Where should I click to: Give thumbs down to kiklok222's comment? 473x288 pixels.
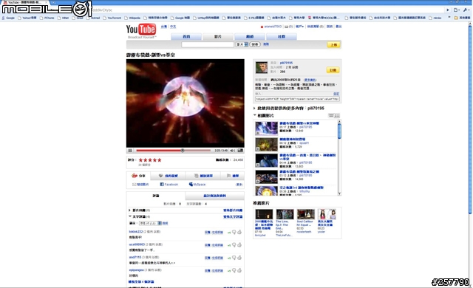pyautogui.click(x=234, y=232)
